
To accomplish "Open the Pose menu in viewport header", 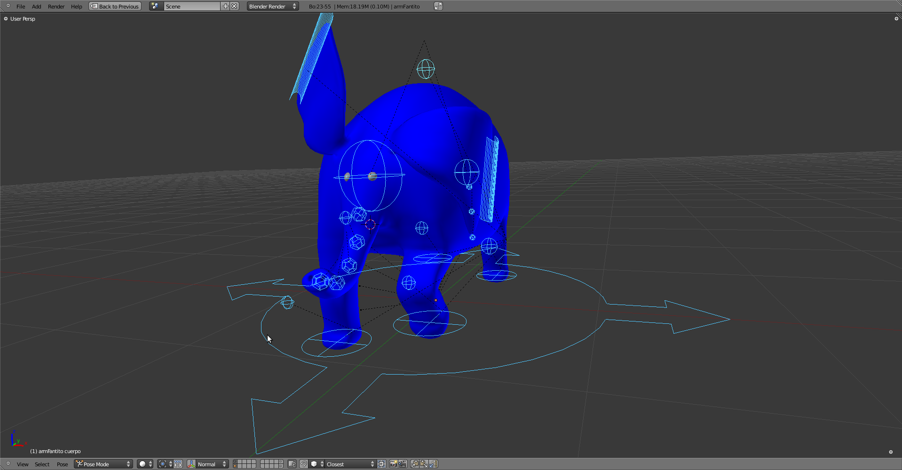I will [62, 464].
